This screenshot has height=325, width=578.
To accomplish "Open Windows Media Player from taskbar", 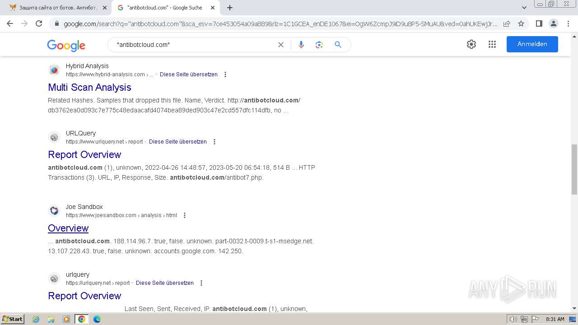I will pos(66,319).
